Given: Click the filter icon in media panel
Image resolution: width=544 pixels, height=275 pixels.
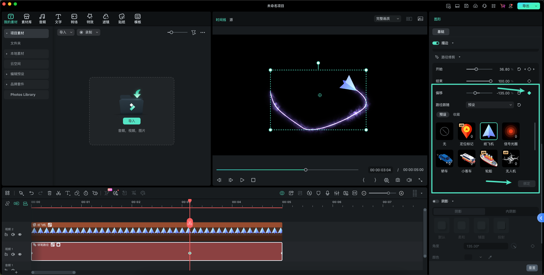Looking at the screenshot, I should [194, 33].
